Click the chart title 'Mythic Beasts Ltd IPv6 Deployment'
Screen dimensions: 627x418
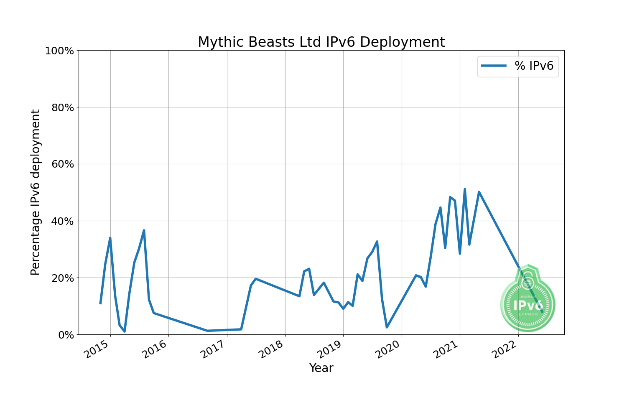pyautogui.click(x=321, y=42)
